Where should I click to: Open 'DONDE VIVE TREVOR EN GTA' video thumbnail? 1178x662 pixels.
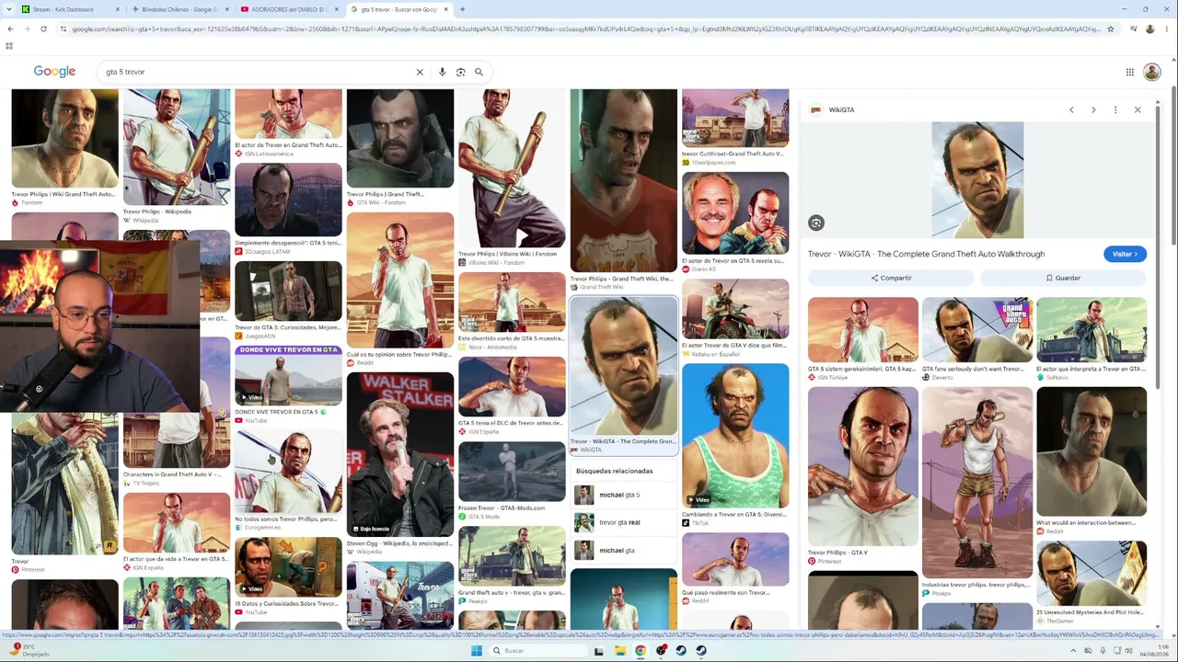(x=288, y=375)
